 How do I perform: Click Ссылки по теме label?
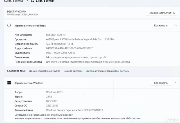(16, 71)
